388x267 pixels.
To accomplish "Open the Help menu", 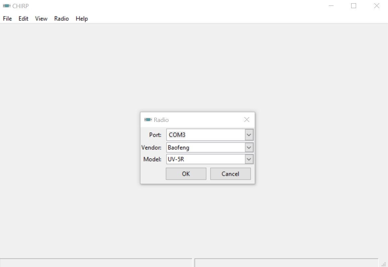I will pos(82,19).
